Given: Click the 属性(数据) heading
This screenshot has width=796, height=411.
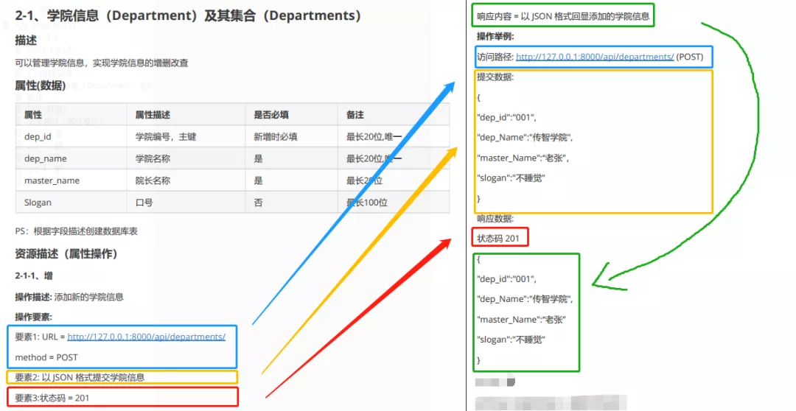Looking at the screenshot, I should tap(41, 85).
